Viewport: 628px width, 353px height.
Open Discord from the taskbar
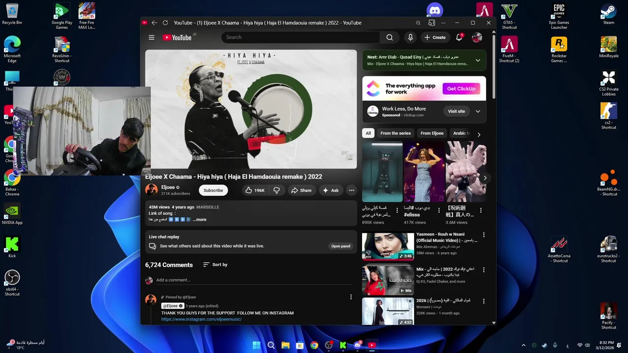[x=358, y=345]
